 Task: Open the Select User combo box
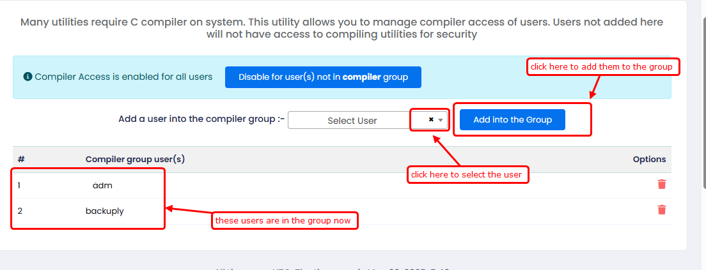coord(352,121)
